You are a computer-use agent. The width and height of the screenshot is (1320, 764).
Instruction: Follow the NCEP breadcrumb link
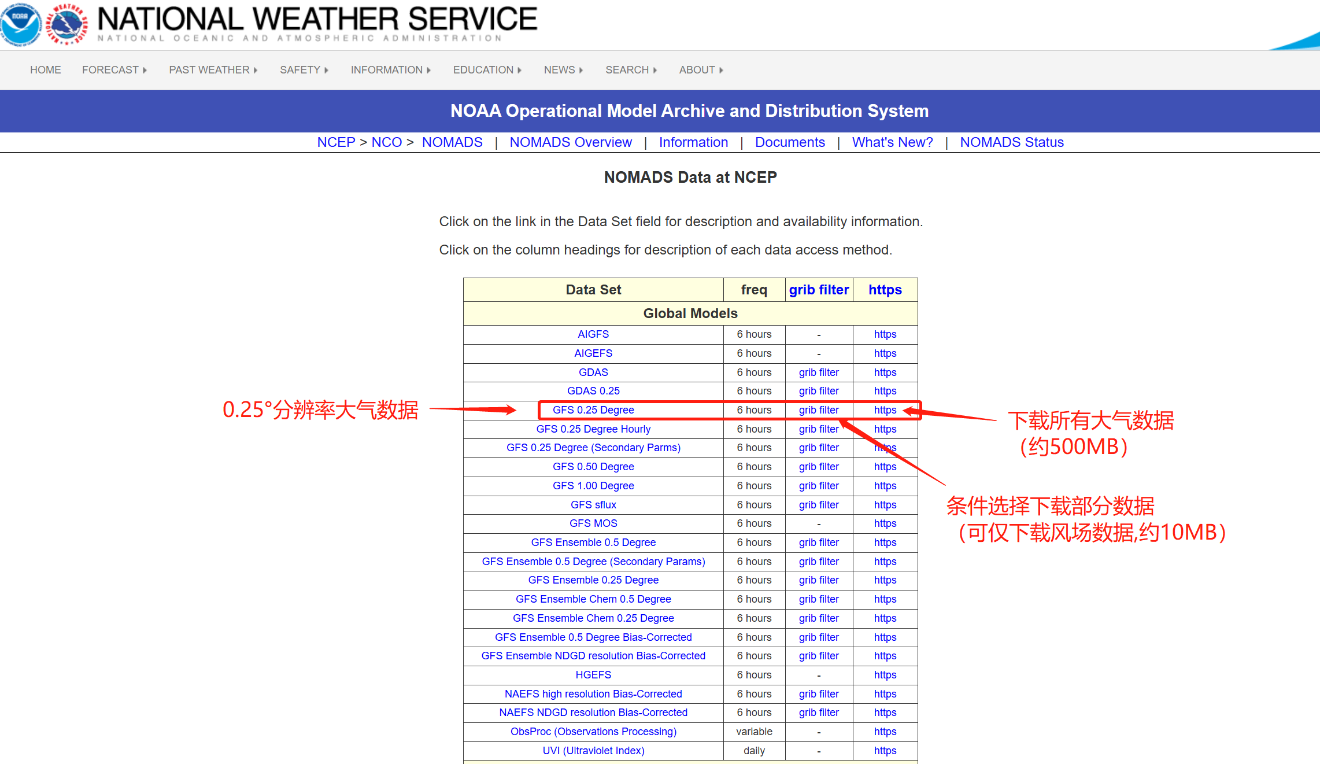pyautogui.click(x=336, y=142)
